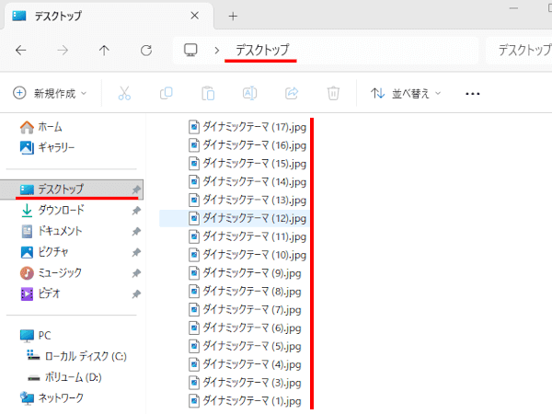Click the Delete trash icon
The image size is (552, 414).
point(333,93)
